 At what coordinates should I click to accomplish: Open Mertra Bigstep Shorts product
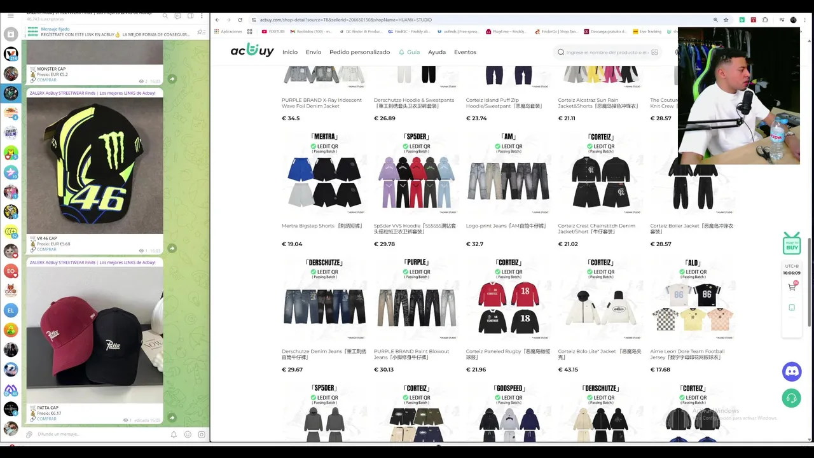click(324, 190)
